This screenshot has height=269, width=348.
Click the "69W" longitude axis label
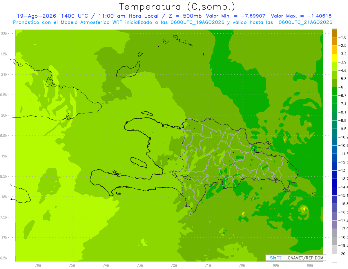coord(276,265)
